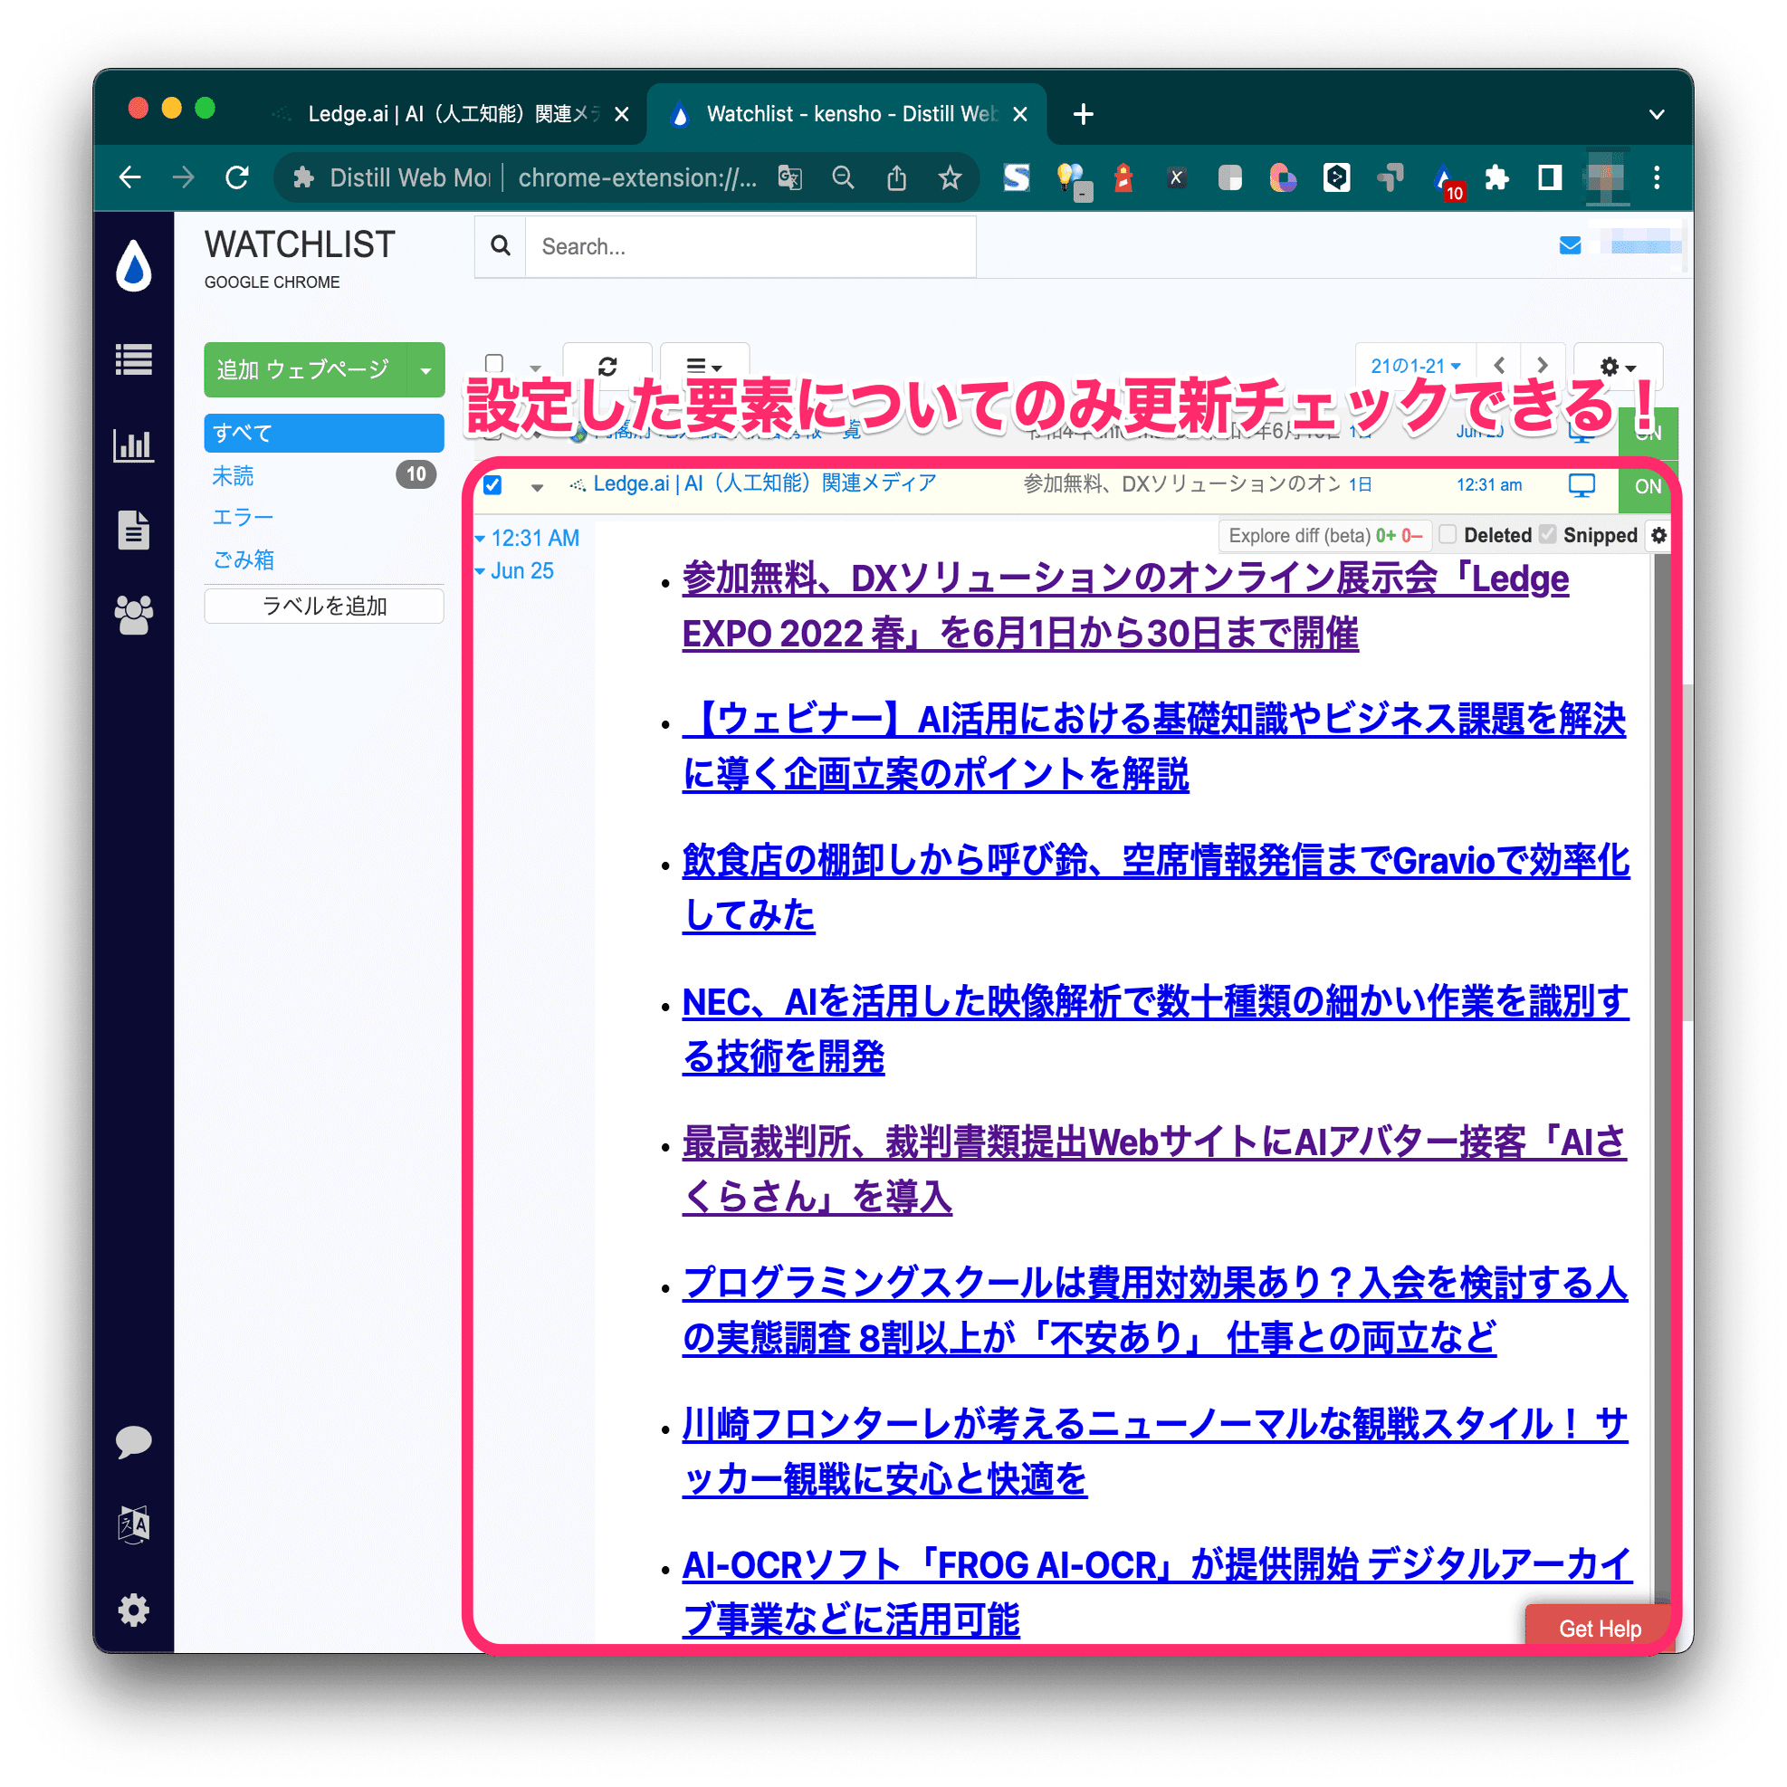Open the Distill water drop logo

134,264
